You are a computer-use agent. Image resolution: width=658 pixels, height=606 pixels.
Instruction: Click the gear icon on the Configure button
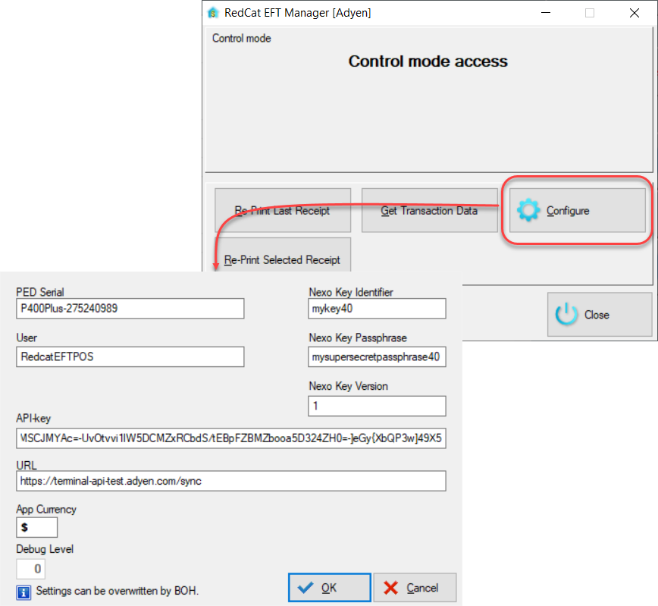528,210
